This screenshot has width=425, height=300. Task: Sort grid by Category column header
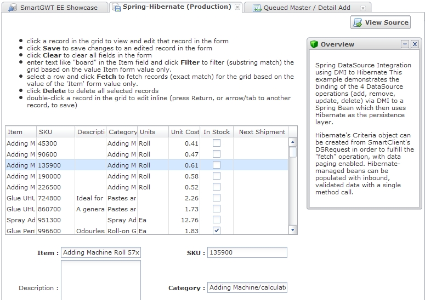tap(122, 132)
